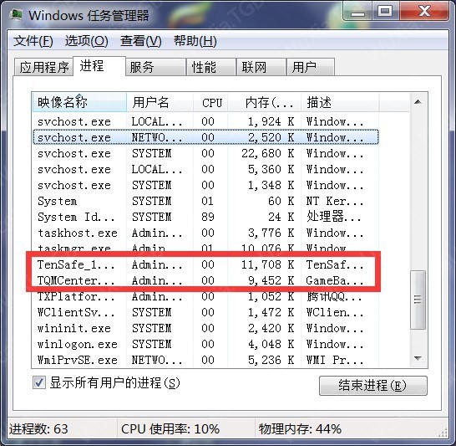Click the WMI Pr... description cell

click(335, 360)
